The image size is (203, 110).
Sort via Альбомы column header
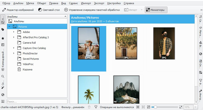[x=37, y=16]
